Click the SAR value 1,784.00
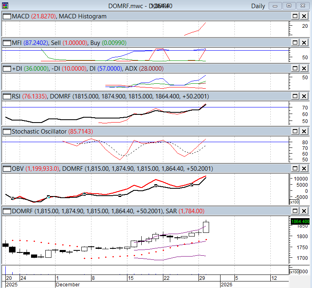Image resolution: width=312 pixels, height=288 pixels. 192,211
